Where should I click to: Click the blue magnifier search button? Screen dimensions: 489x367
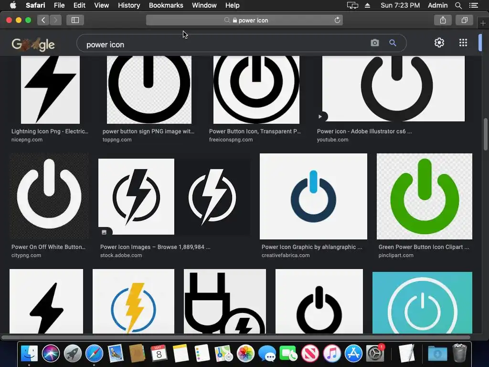point(393,43)
